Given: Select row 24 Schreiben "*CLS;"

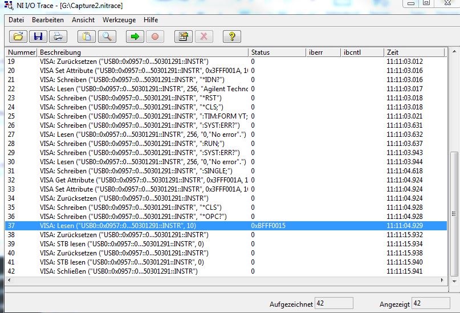Looking at the screenshot, I should (226, 107).
